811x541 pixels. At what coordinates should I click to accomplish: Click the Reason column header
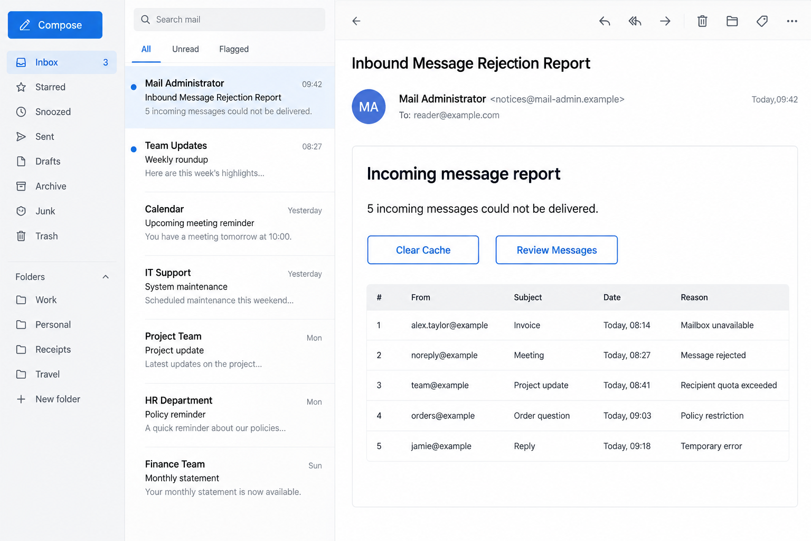pos(694,297)
